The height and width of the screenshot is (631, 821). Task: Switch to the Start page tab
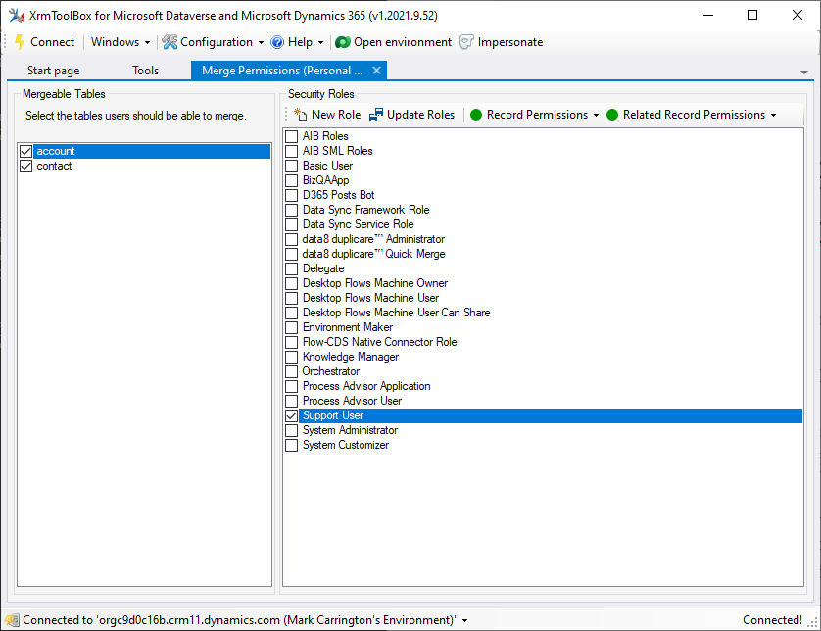click(x=54, y=71)
